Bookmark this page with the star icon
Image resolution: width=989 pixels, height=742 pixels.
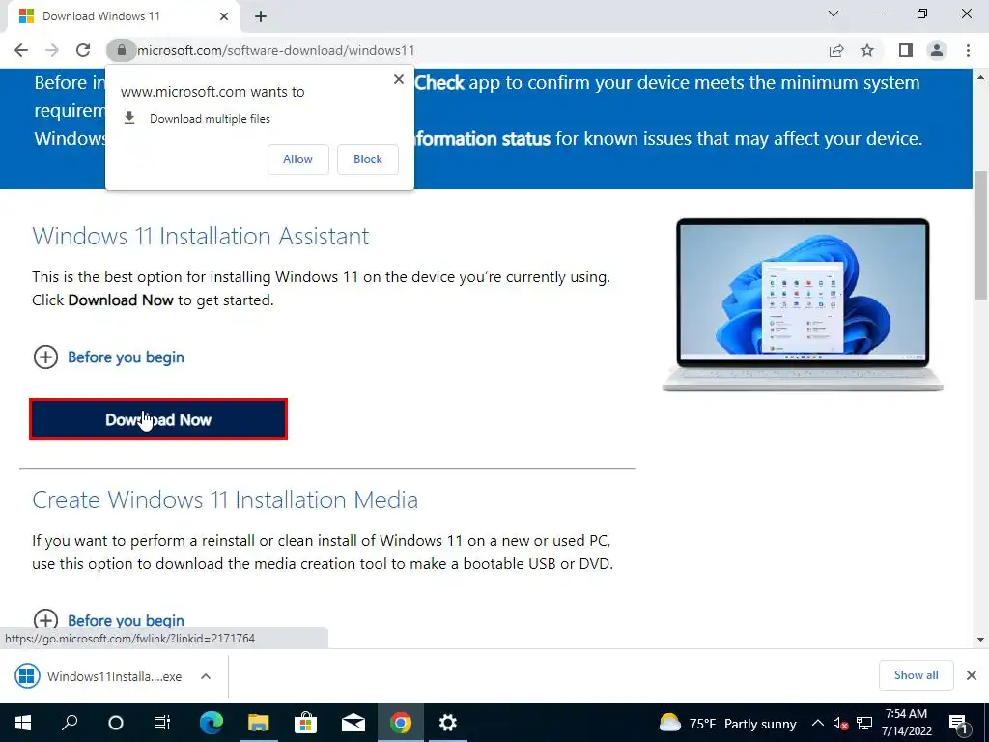click(x=867, y=50)
